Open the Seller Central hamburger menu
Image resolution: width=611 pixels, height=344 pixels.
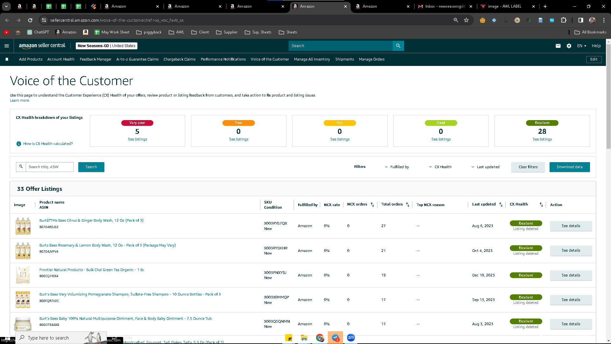(x=7, y=46)
